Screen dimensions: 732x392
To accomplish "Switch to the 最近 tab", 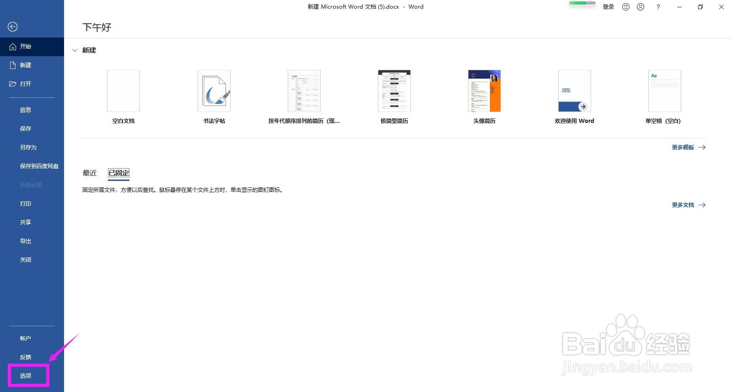I will click(90, 173).
